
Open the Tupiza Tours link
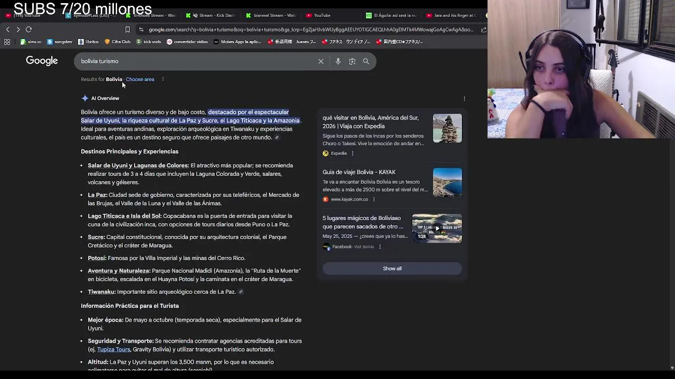coord(113,350)
